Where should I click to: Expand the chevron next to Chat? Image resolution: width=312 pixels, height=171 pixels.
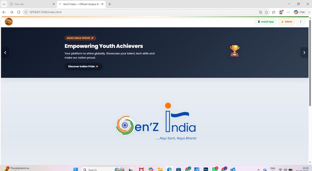309,12
